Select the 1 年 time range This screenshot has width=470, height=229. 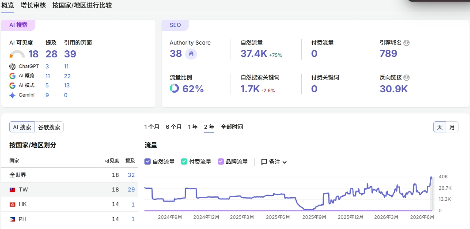click(193, 127)
